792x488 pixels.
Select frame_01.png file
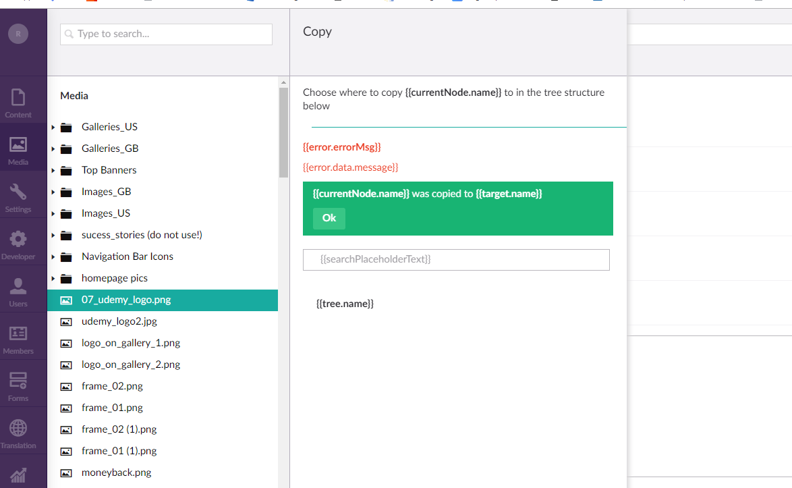click(x=112, y=408)
